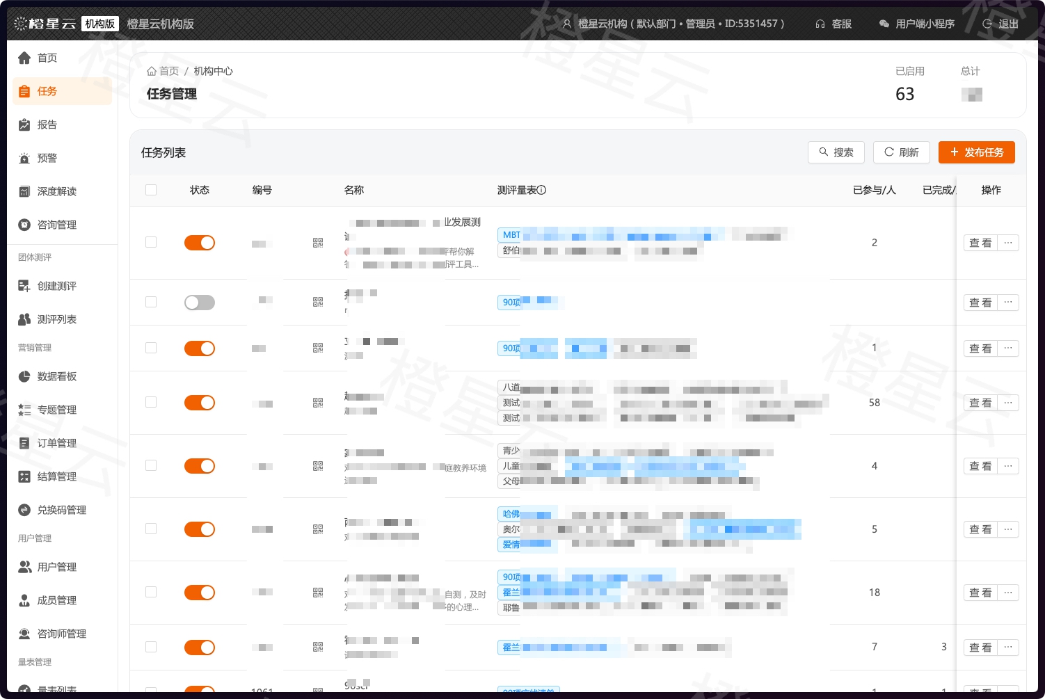Select the 数据看板 data dashboard icon
Screen dimensions: 1045x699
pyautogui.click(x=24, y=376)
